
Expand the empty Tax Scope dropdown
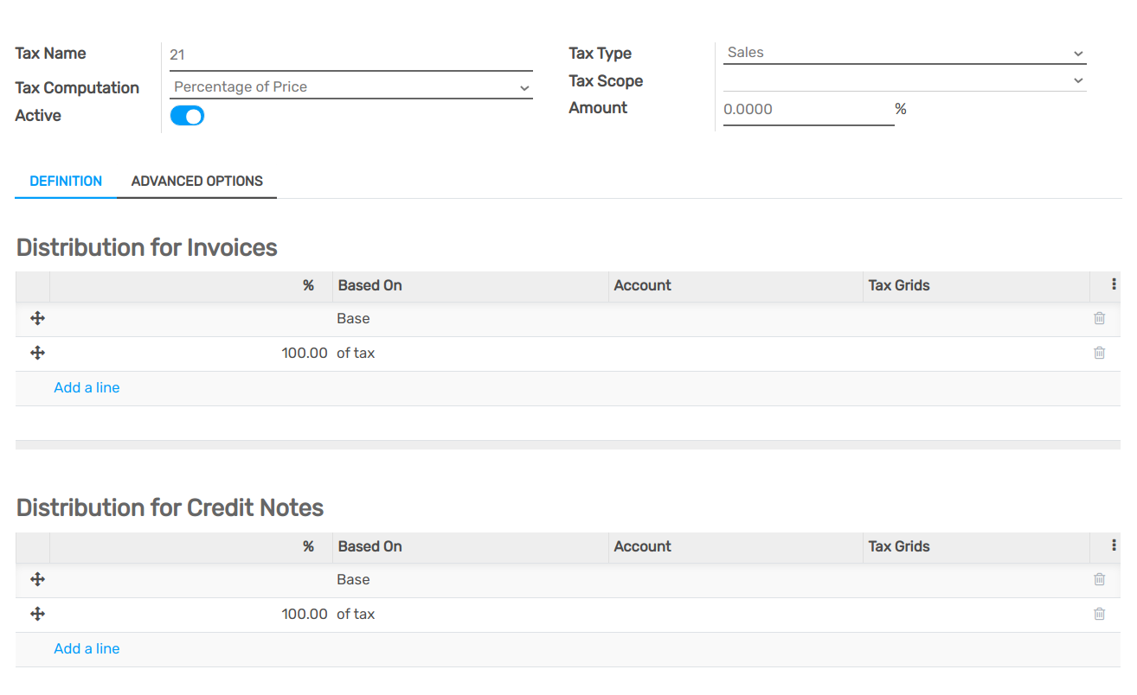904,80
